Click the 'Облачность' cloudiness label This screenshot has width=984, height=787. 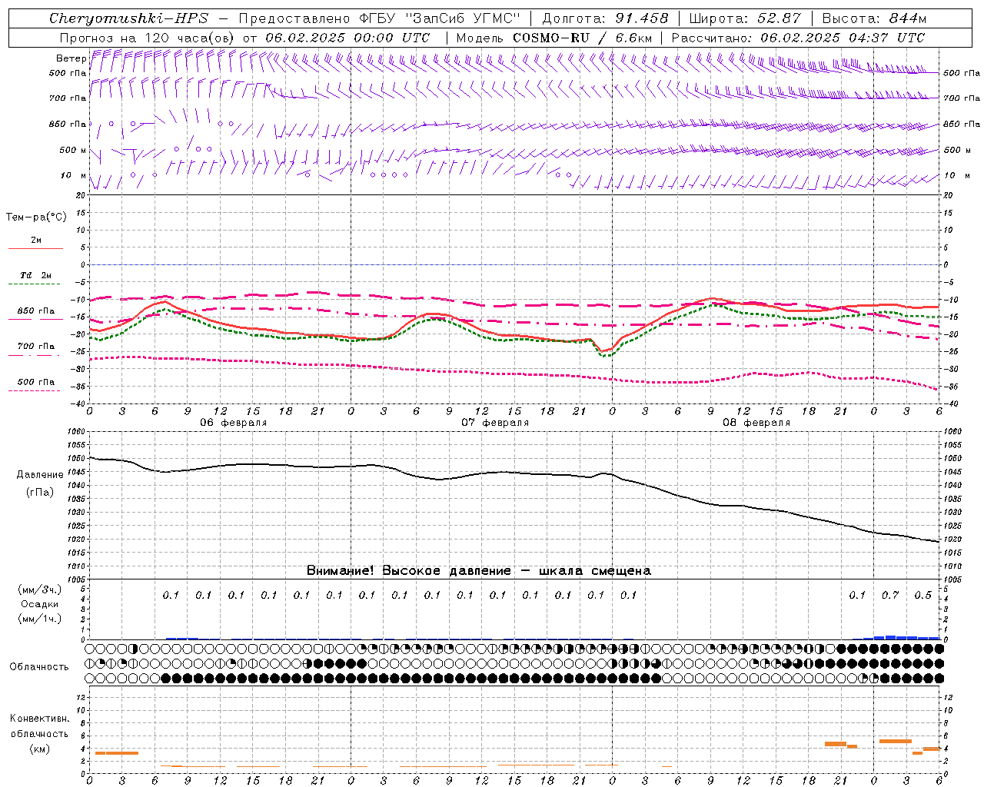[x=39, y=666]
